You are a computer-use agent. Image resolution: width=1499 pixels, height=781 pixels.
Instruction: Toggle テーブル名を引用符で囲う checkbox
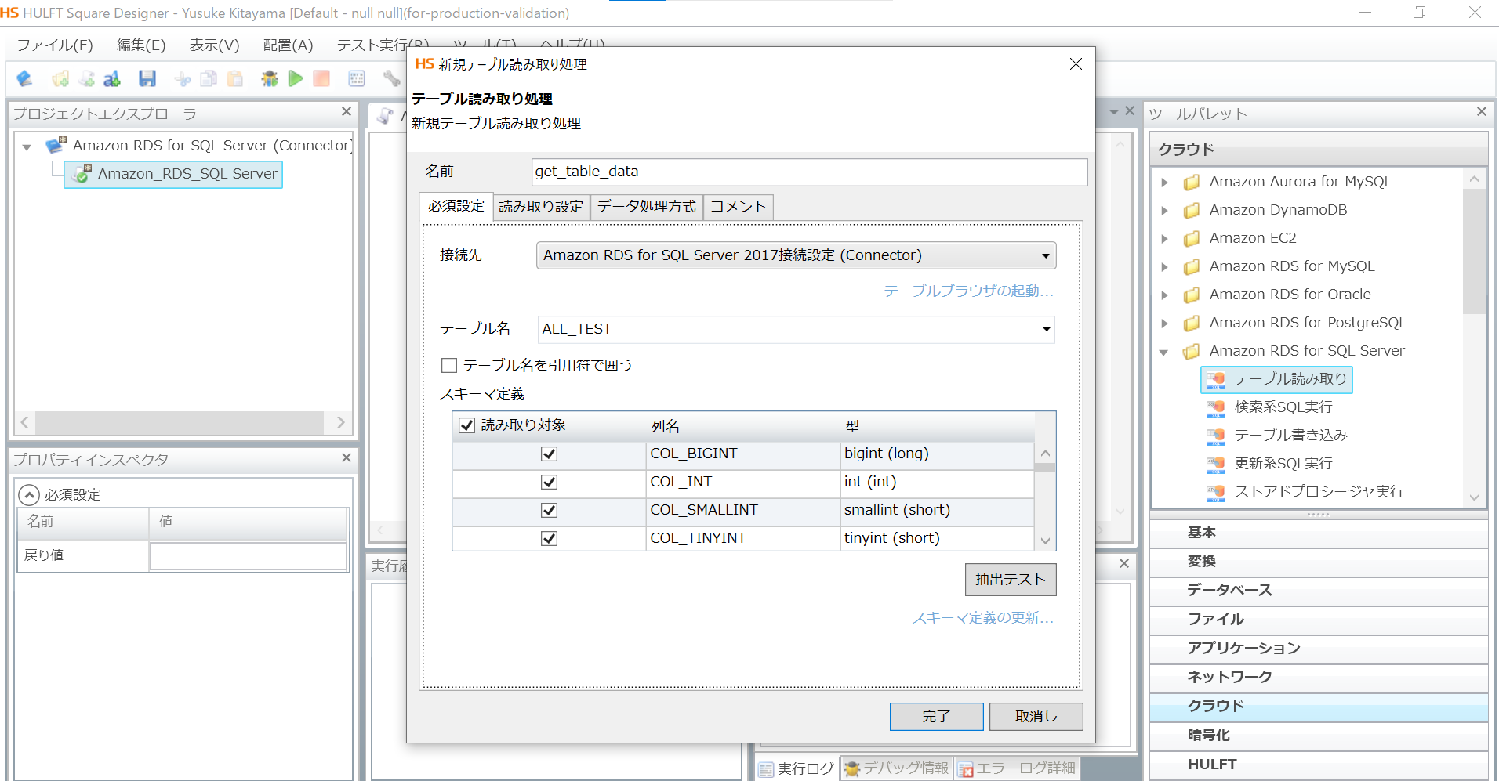449,365
